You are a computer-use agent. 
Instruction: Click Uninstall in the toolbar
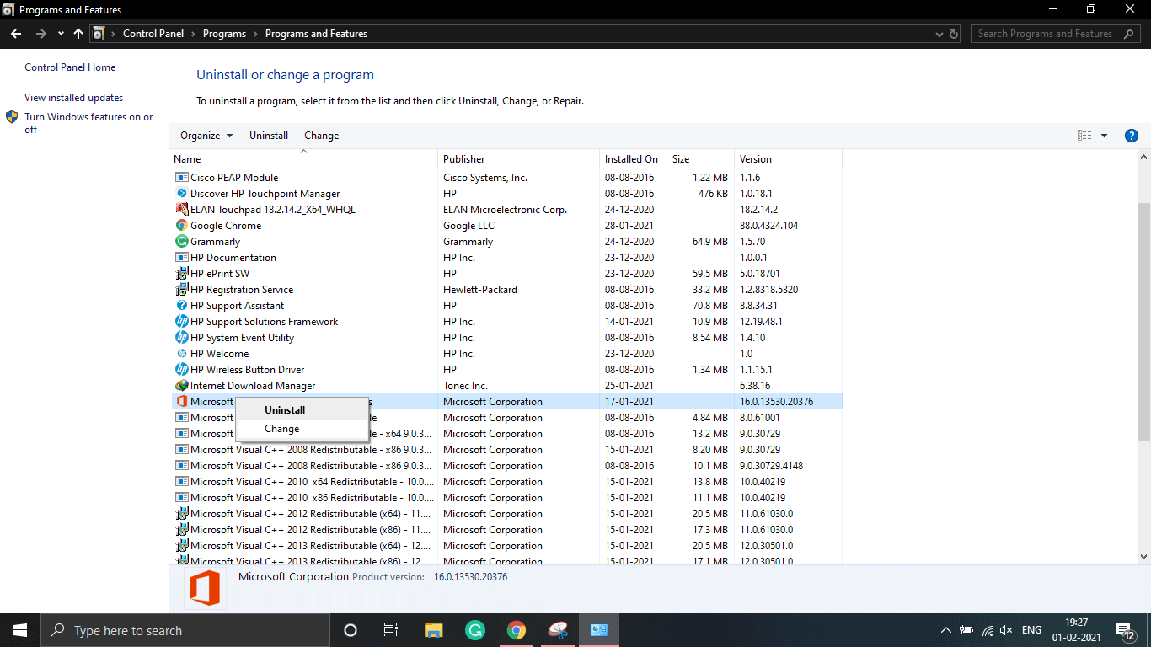(x=269, y=136)
